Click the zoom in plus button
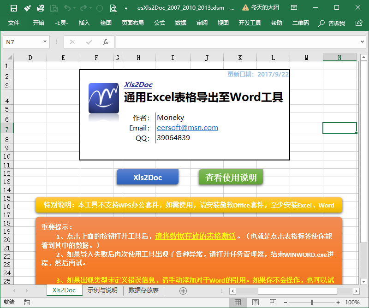The width and height of the screenshot is (369, 308). [x=338, y=302]
